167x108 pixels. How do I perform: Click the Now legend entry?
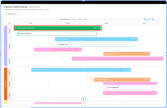pos(74,19)
